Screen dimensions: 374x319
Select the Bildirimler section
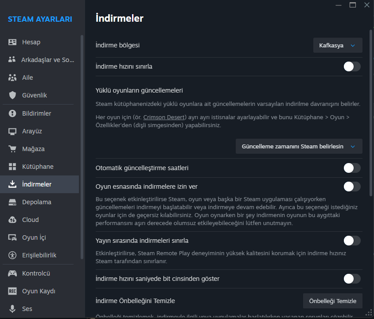point(39,113)
